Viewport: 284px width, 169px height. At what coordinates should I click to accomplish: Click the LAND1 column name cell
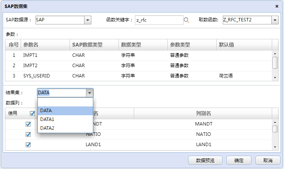[x=93, y=145]
